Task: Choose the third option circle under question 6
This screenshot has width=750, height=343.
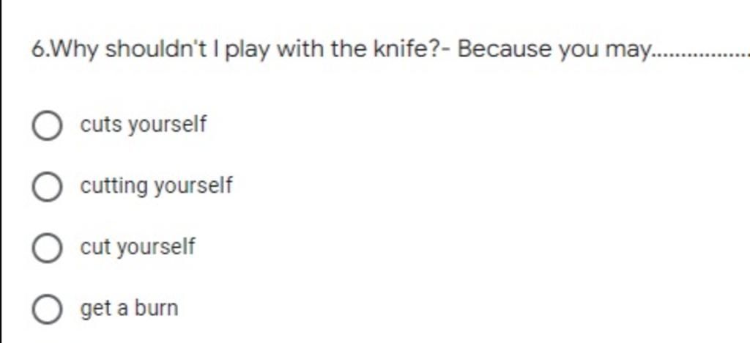Action: click(x=47, y=248)
